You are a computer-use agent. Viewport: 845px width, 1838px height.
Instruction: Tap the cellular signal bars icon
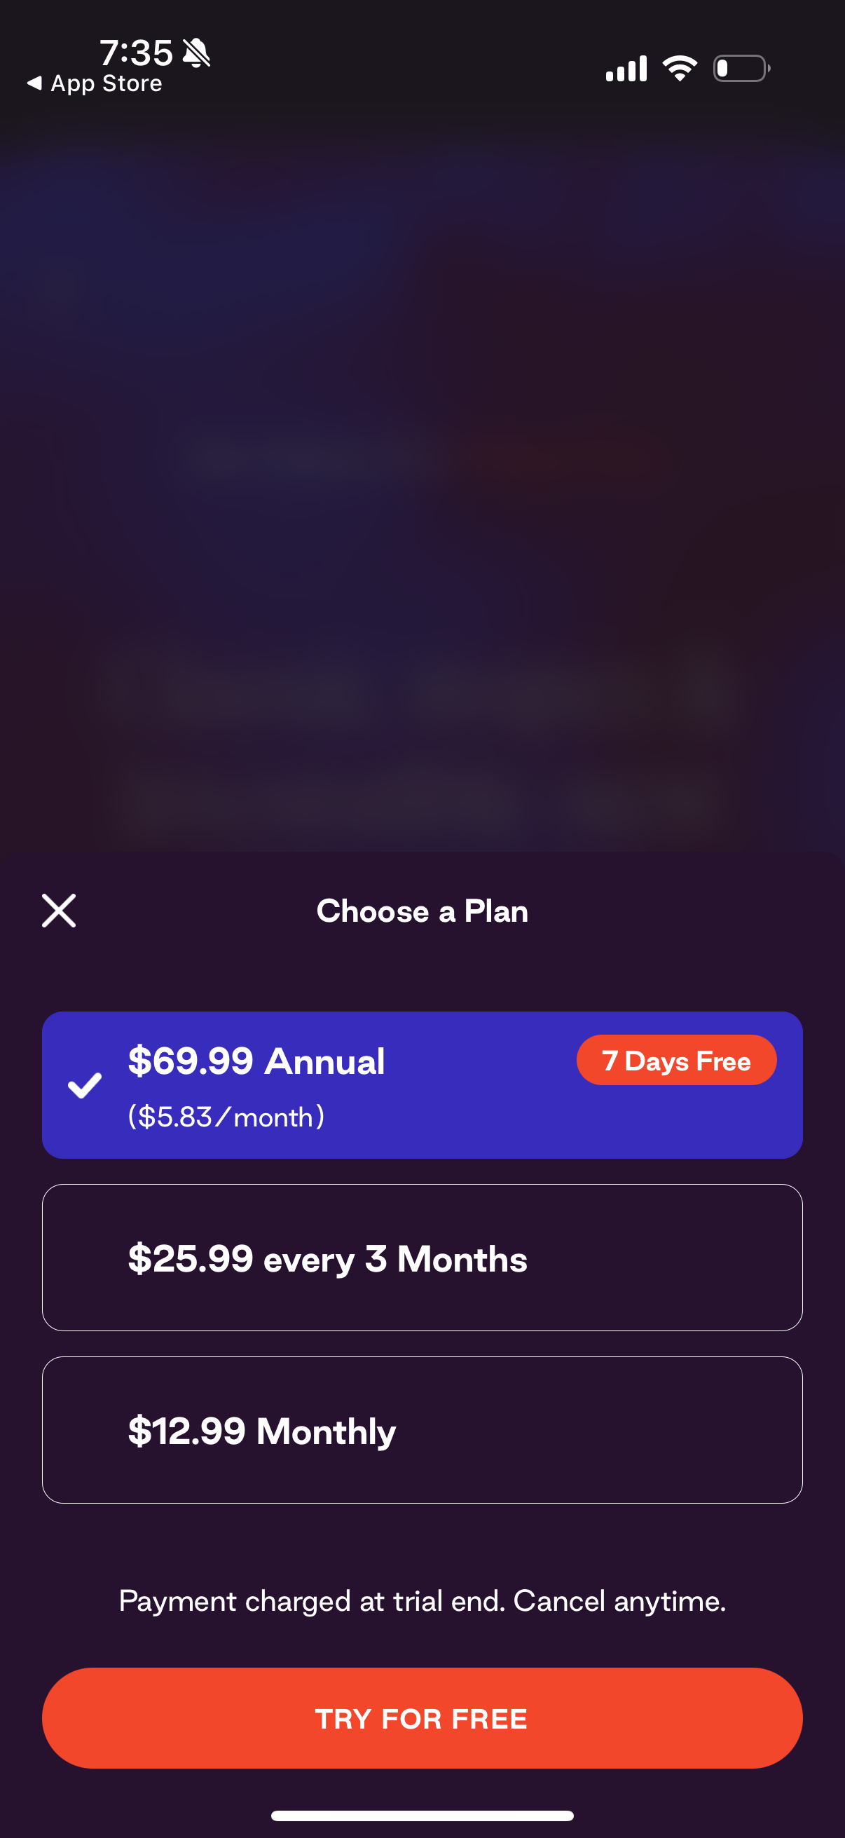(x=626, y=69)
